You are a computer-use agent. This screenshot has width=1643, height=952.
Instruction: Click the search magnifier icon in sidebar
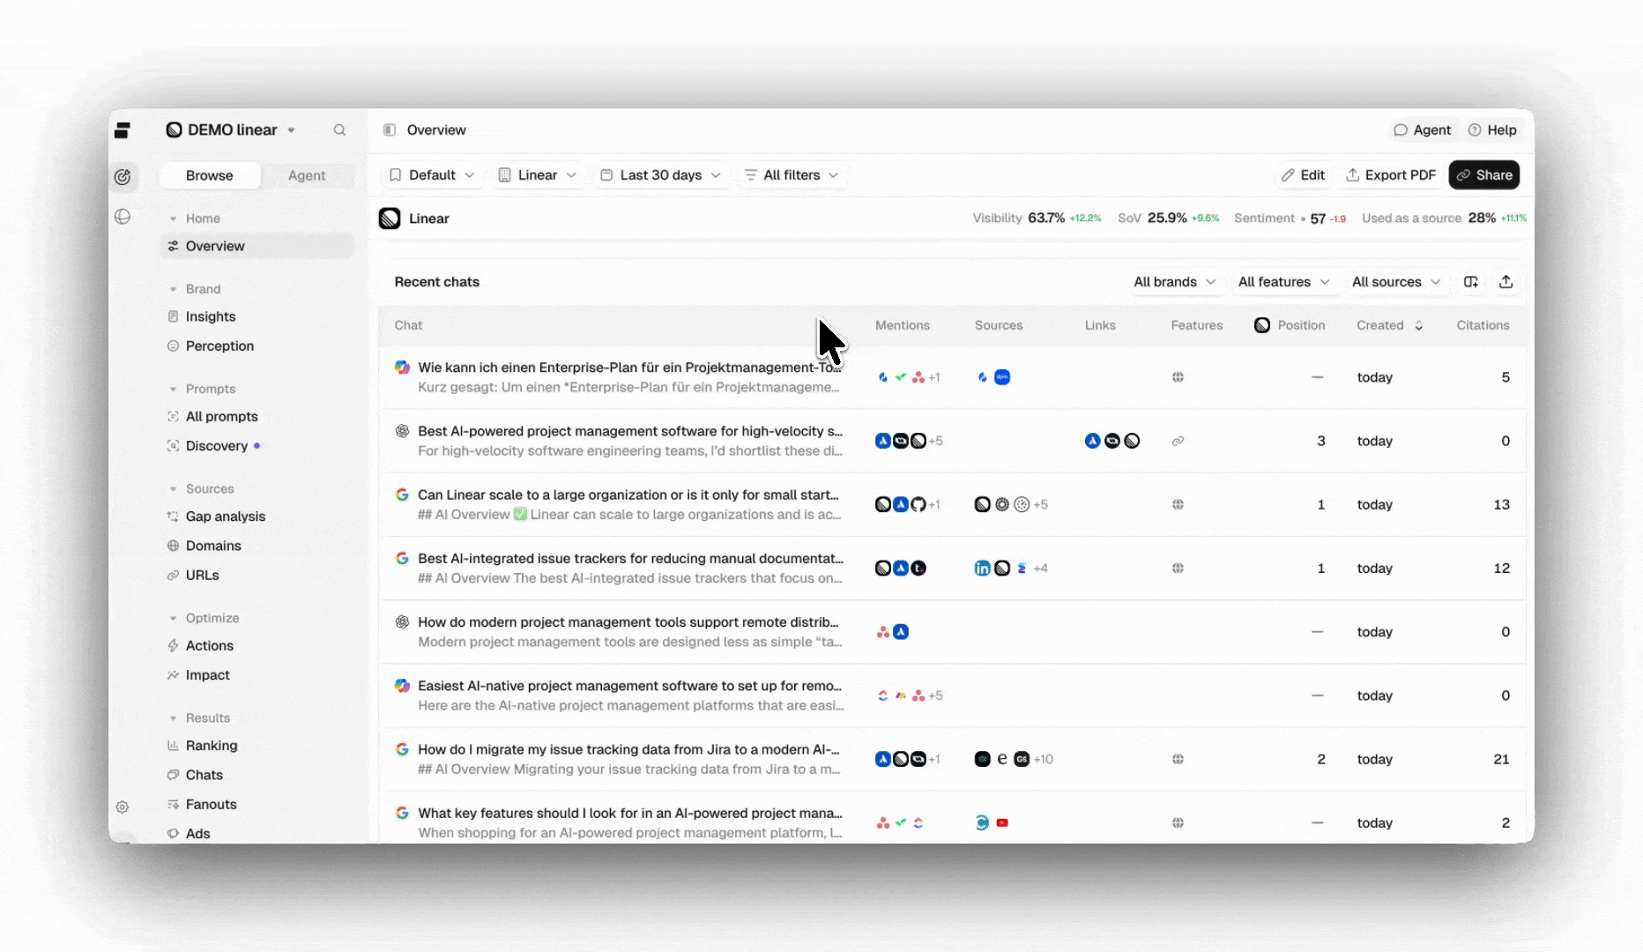[x=339, y=130]
